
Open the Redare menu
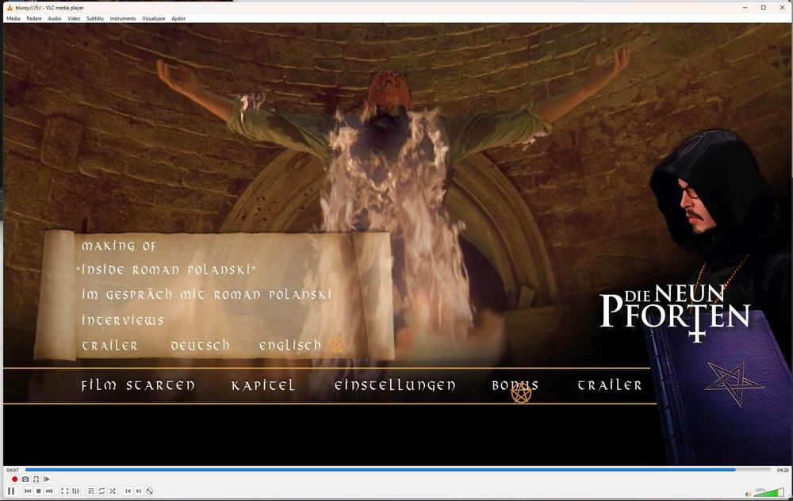click(x=34, y=19)
